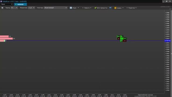The height and width of the screenshot is (97, 172).
Task: Click the Опции icon
Action: point(71,8)
